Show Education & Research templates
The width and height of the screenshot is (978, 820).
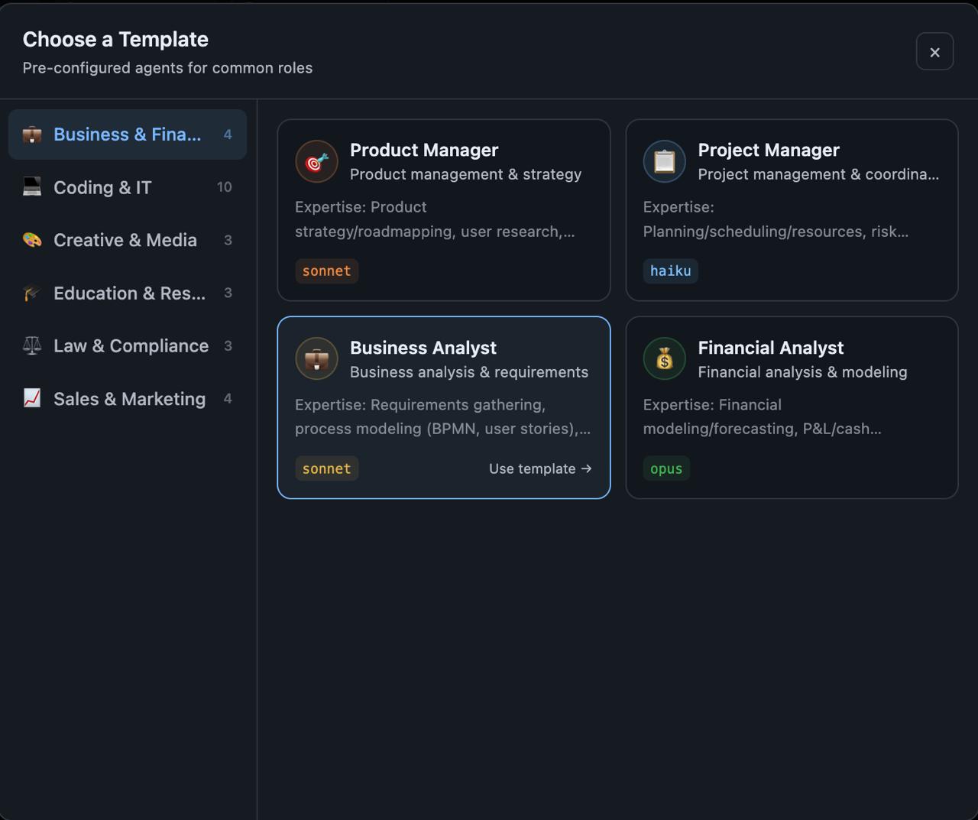click(129, 293)
